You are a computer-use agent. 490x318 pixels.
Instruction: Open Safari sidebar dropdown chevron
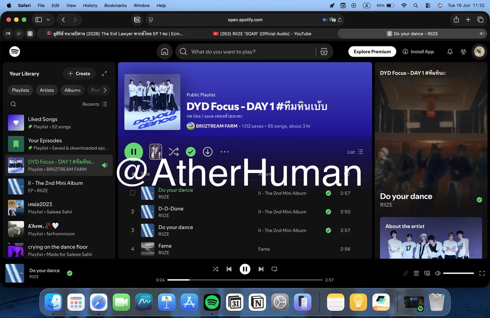(49, 20)
